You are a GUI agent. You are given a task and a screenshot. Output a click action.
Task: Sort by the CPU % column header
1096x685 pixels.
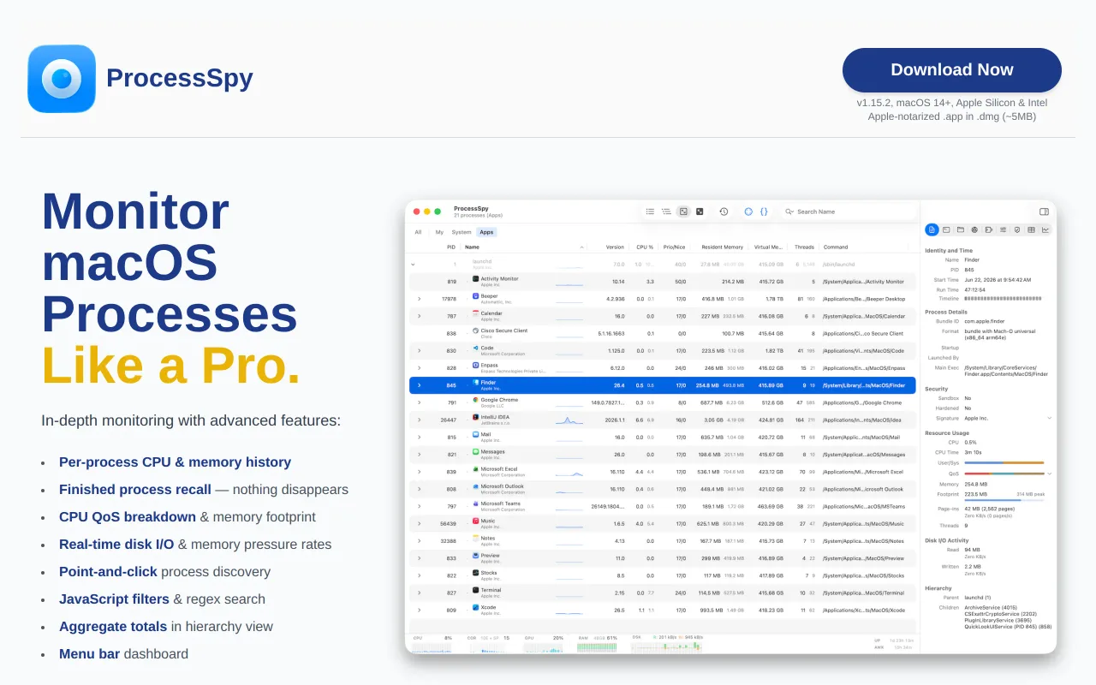[644, 247]
